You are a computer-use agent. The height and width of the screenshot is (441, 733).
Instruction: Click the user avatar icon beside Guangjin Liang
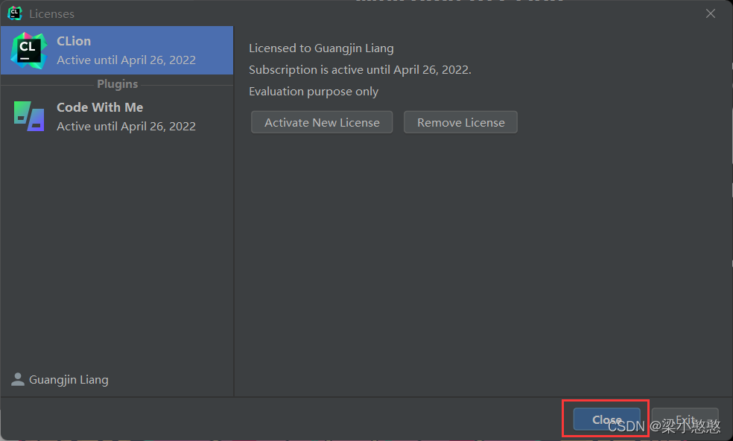point(18,379)
